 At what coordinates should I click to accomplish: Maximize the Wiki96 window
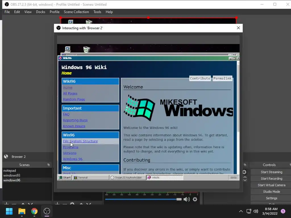[234, 58]
